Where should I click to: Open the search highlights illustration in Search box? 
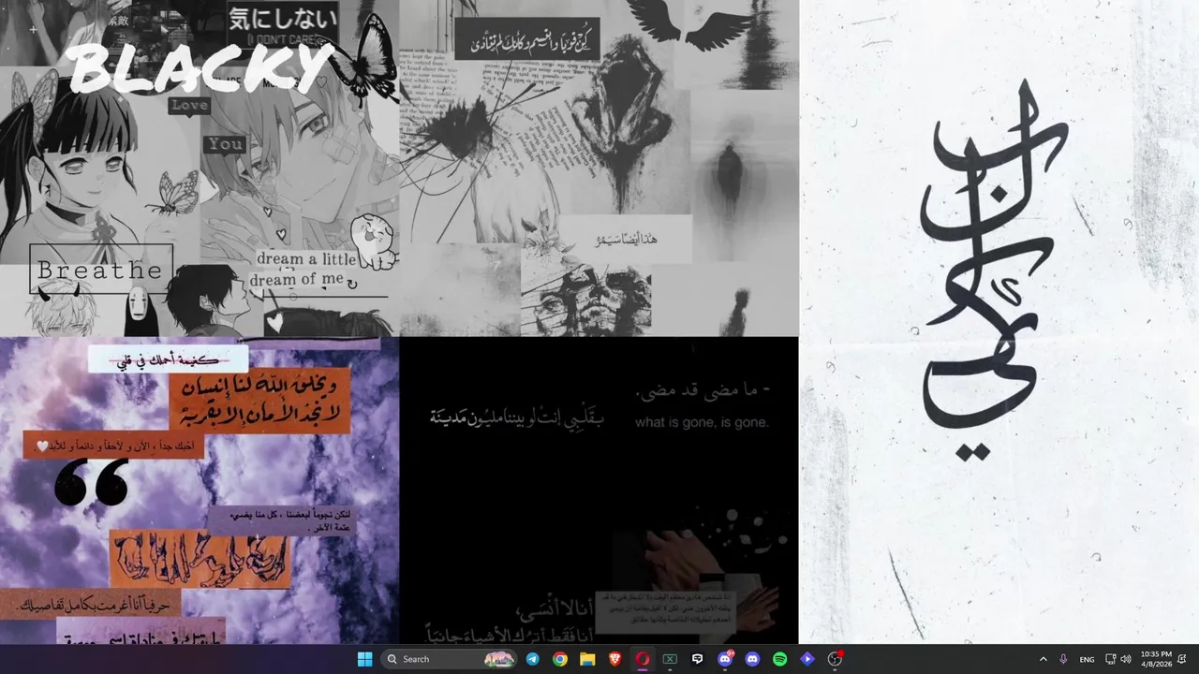pyautogui.click(x=498, y=659)
